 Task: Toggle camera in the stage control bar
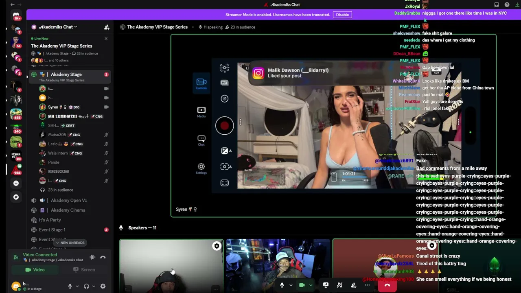pos(302,285)
